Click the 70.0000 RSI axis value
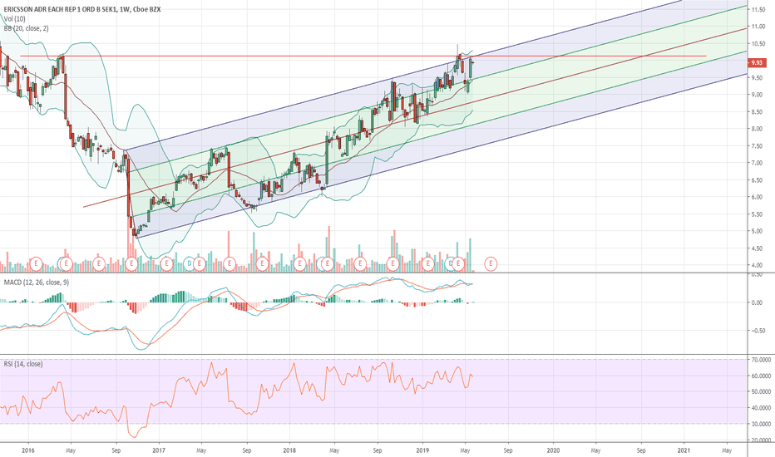The image size is (775, 457). pos(761,360)
